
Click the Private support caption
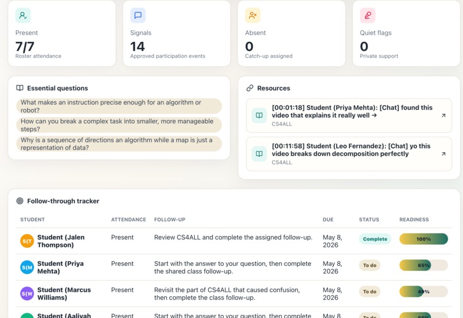(379, 56)
